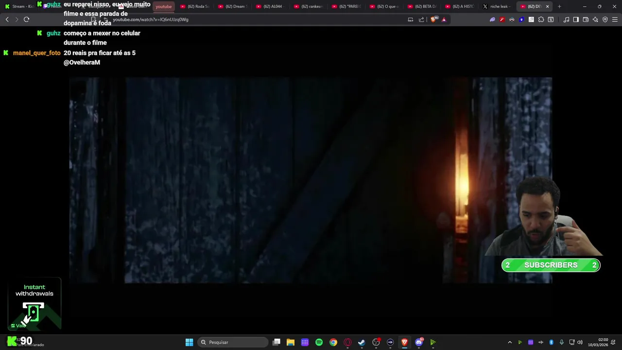Open the clock showing 02:00 10/03/2026
This screenshot has height=350, width=622.
coord(598,342)
